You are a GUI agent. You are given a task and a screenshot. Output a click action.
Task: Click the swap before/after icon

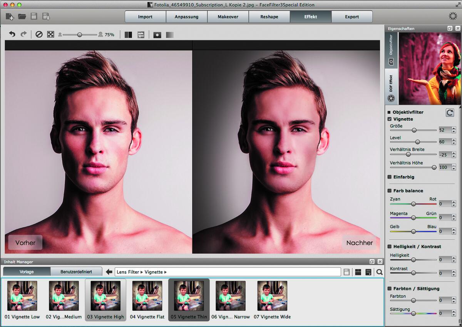pos(141,34)
